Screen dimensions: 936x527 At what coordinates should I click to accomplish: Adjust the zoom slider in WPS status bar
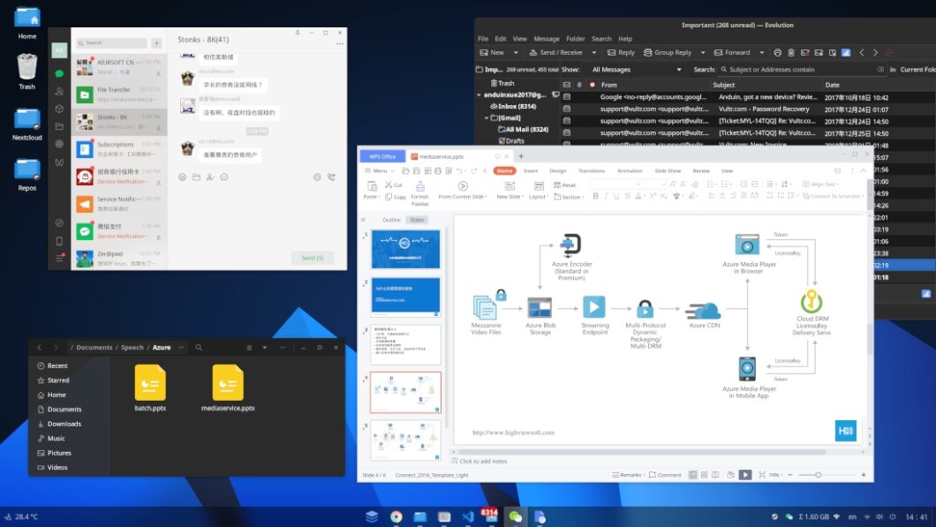coord(818,475)
